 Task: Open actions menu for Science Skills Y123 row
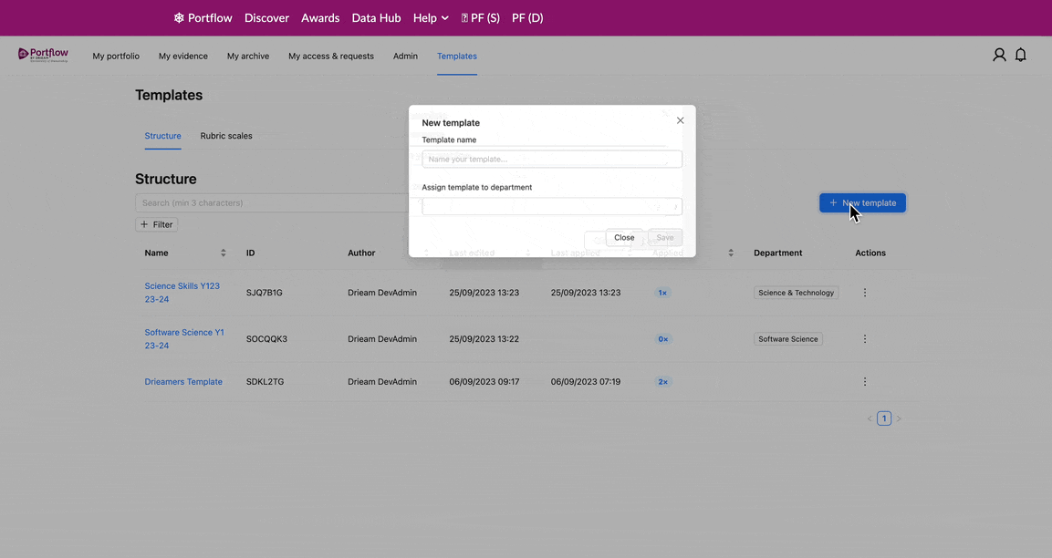pyautogui.click(x=864, y=292)
